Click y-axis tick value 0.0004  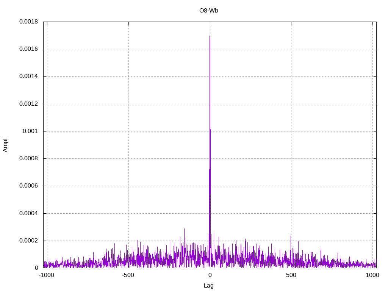(28, 213)
